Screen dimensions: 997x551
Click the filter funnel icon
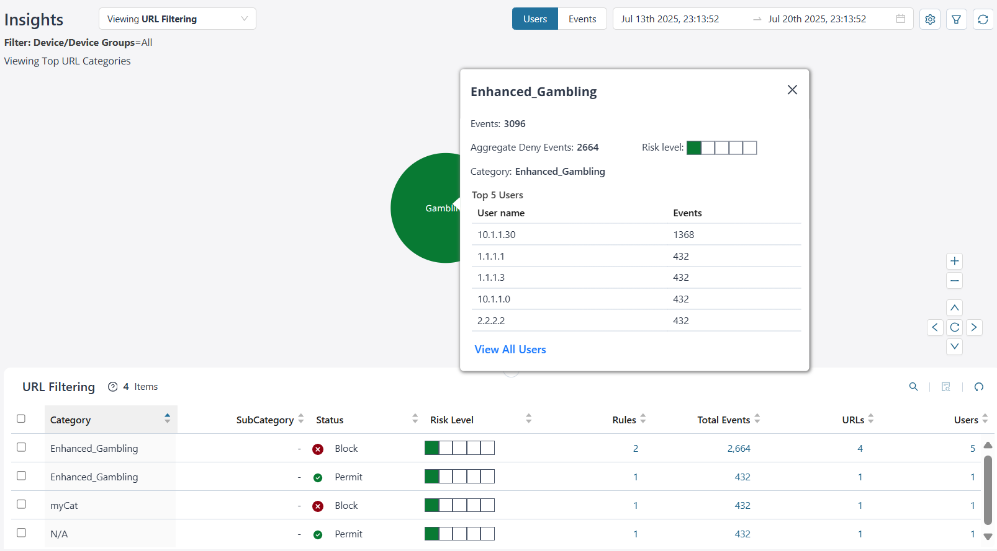[957, 19]
